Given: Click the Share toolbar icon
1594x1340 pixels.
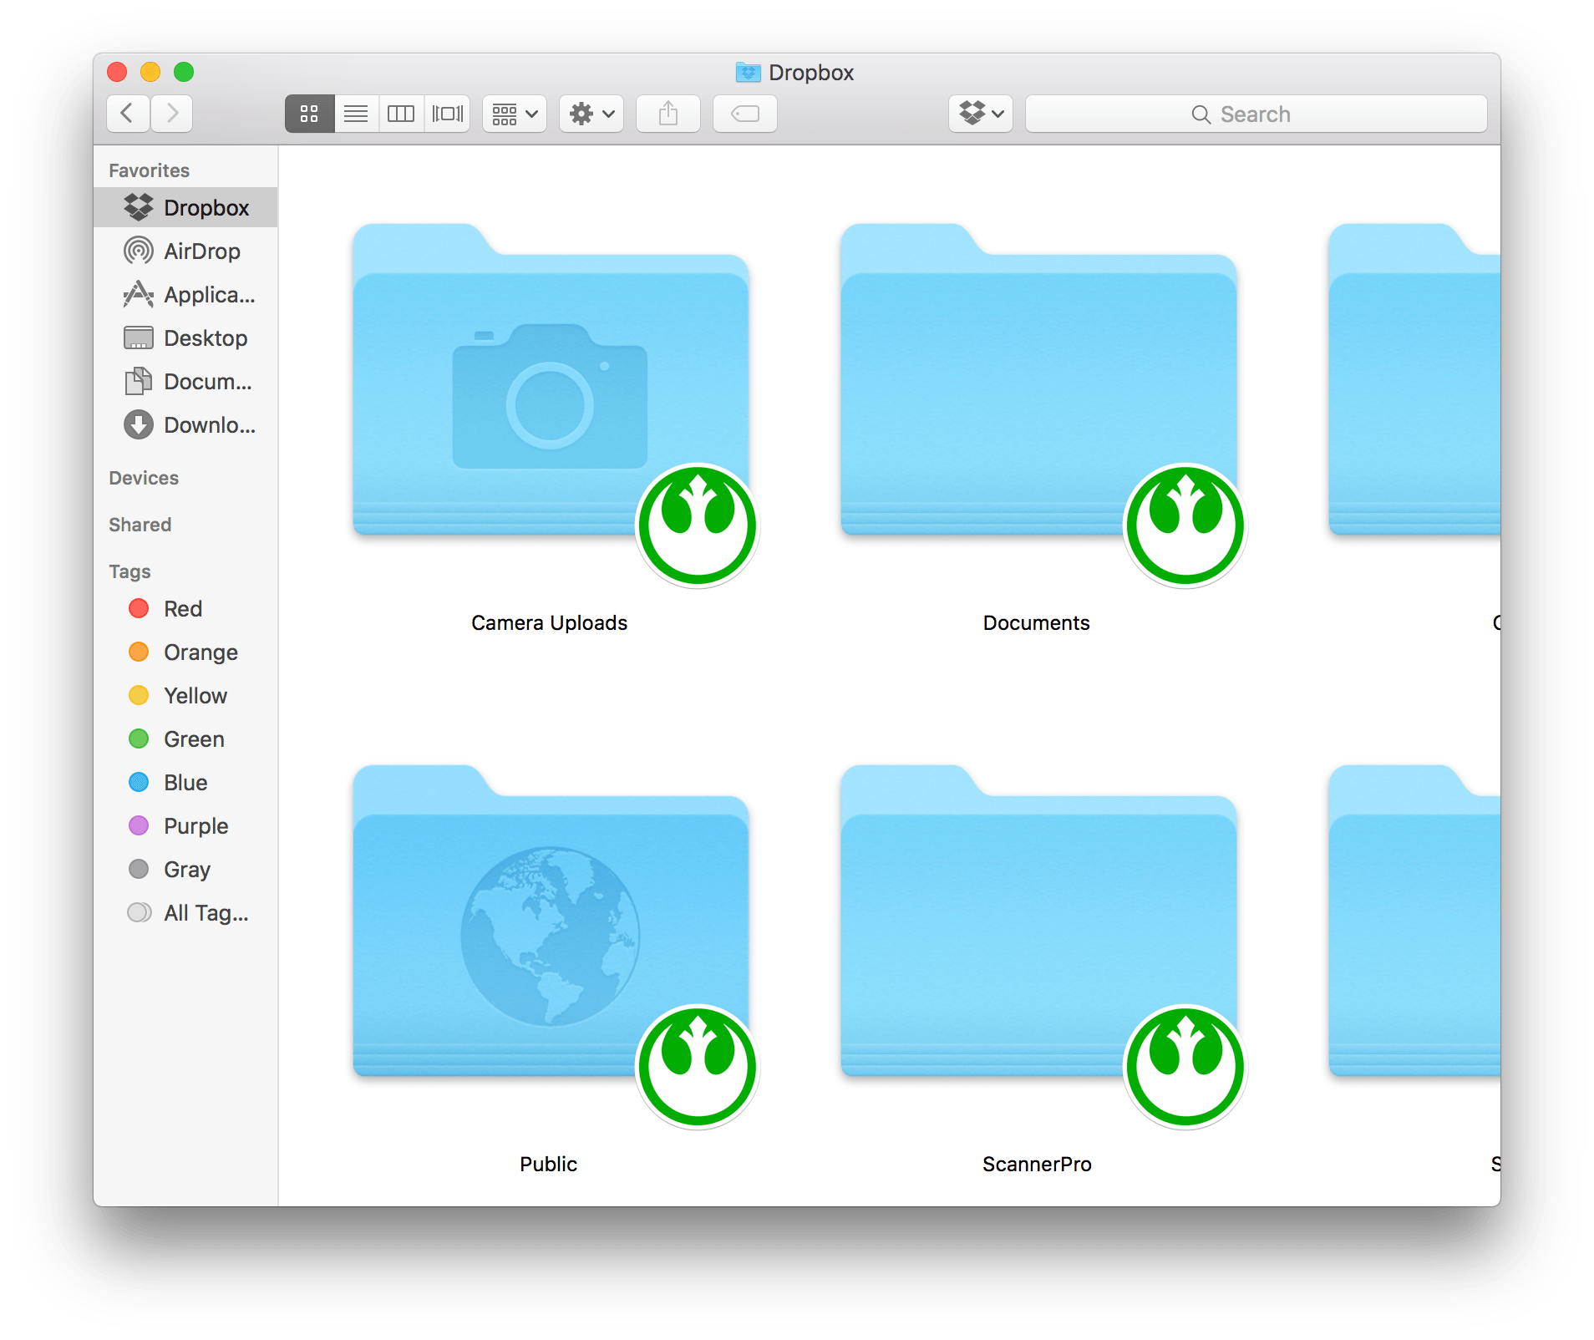Looking at the screenshot, I should [x=668, y=114].
